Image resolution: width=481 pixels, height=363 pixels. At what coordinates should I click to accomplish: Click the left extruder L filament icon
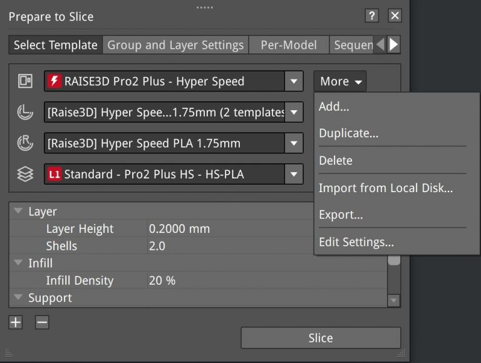click(25, 112)
